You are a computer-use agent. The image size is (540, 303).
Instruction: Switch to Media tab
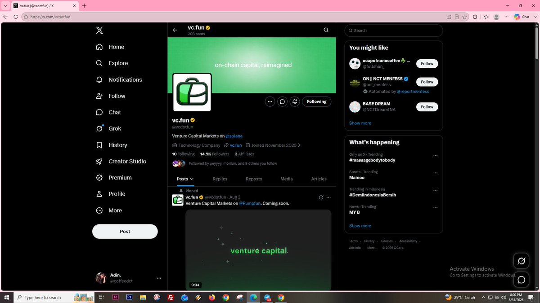click(x=287, y=179)
